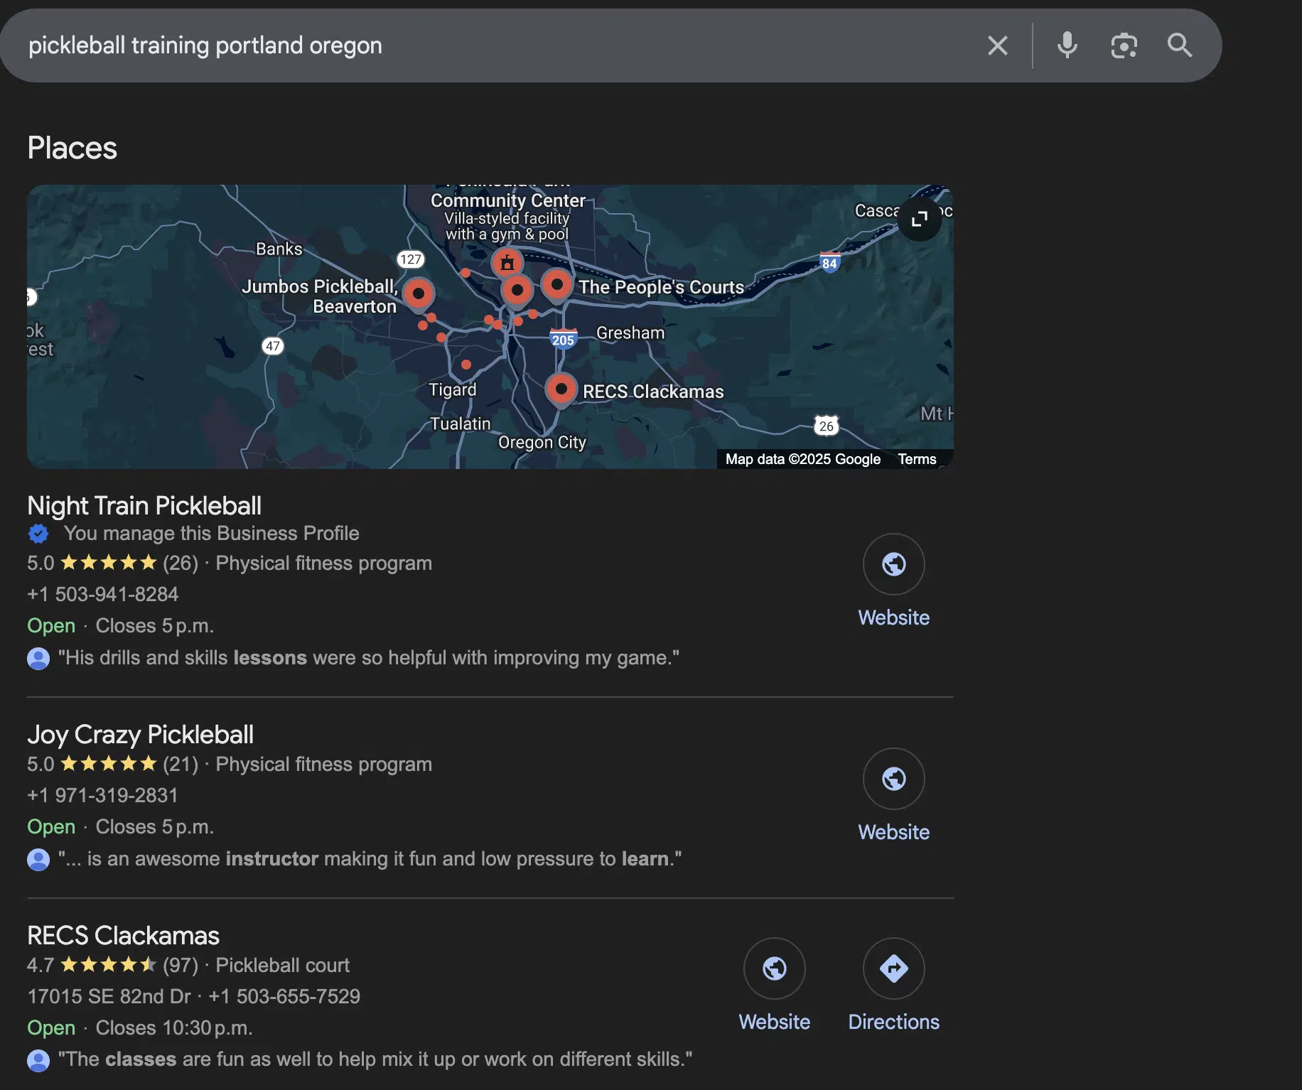Submit search with the magnifying glass icon

1180,45
